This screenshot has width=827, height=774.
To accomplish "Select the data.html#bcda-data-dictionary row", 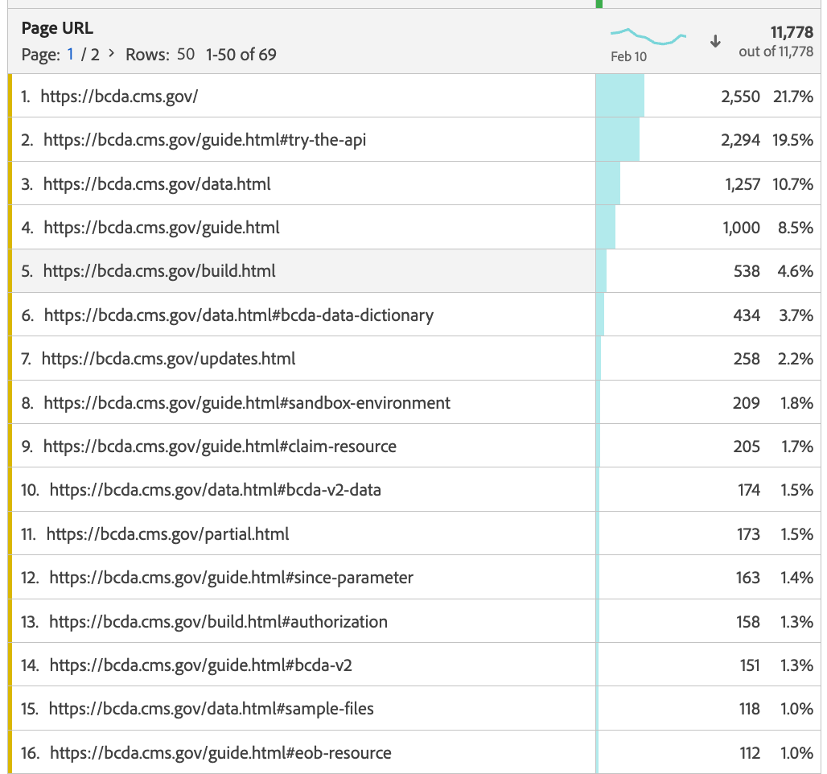I will click(x=238, y=315).
